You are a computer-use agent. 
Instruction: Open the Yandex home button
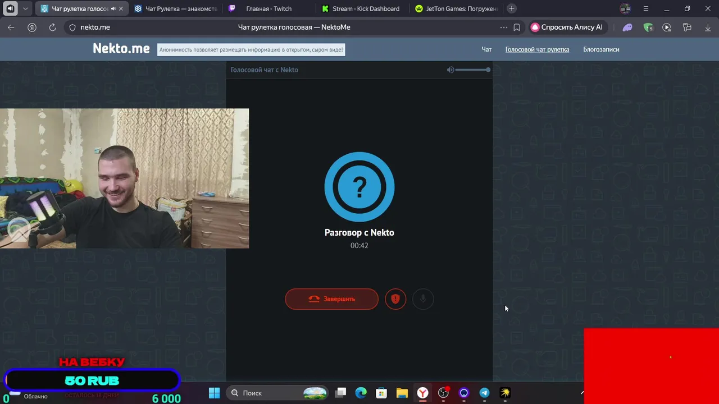32,27
